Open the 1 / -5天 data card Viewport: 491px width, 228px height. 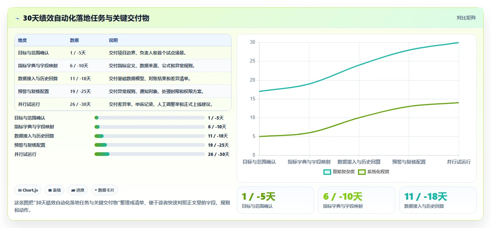(x=275, y=200)
